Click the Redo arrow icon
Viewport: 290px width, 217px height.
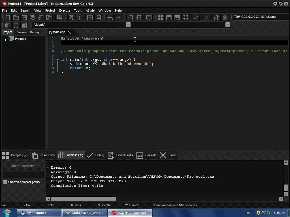point(118,18)
